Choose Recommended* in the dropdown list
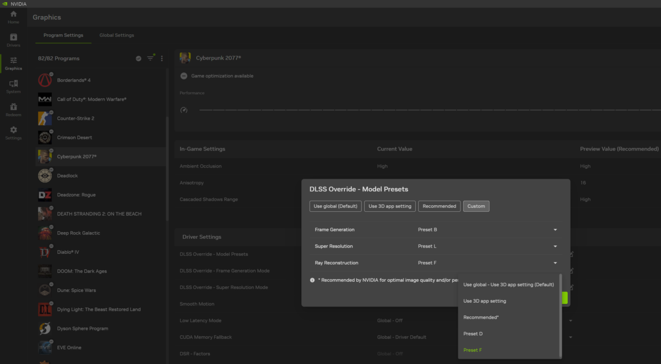This screenshot has height=364, width=661. click(x=509, y=317)
